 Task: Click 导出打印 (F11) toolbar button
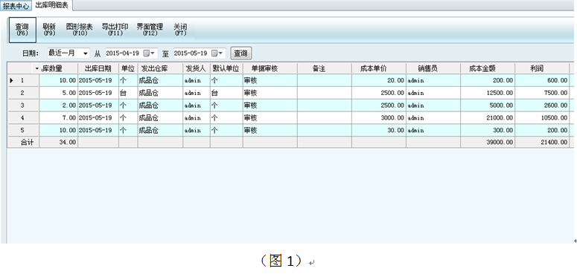pos(115,30)
